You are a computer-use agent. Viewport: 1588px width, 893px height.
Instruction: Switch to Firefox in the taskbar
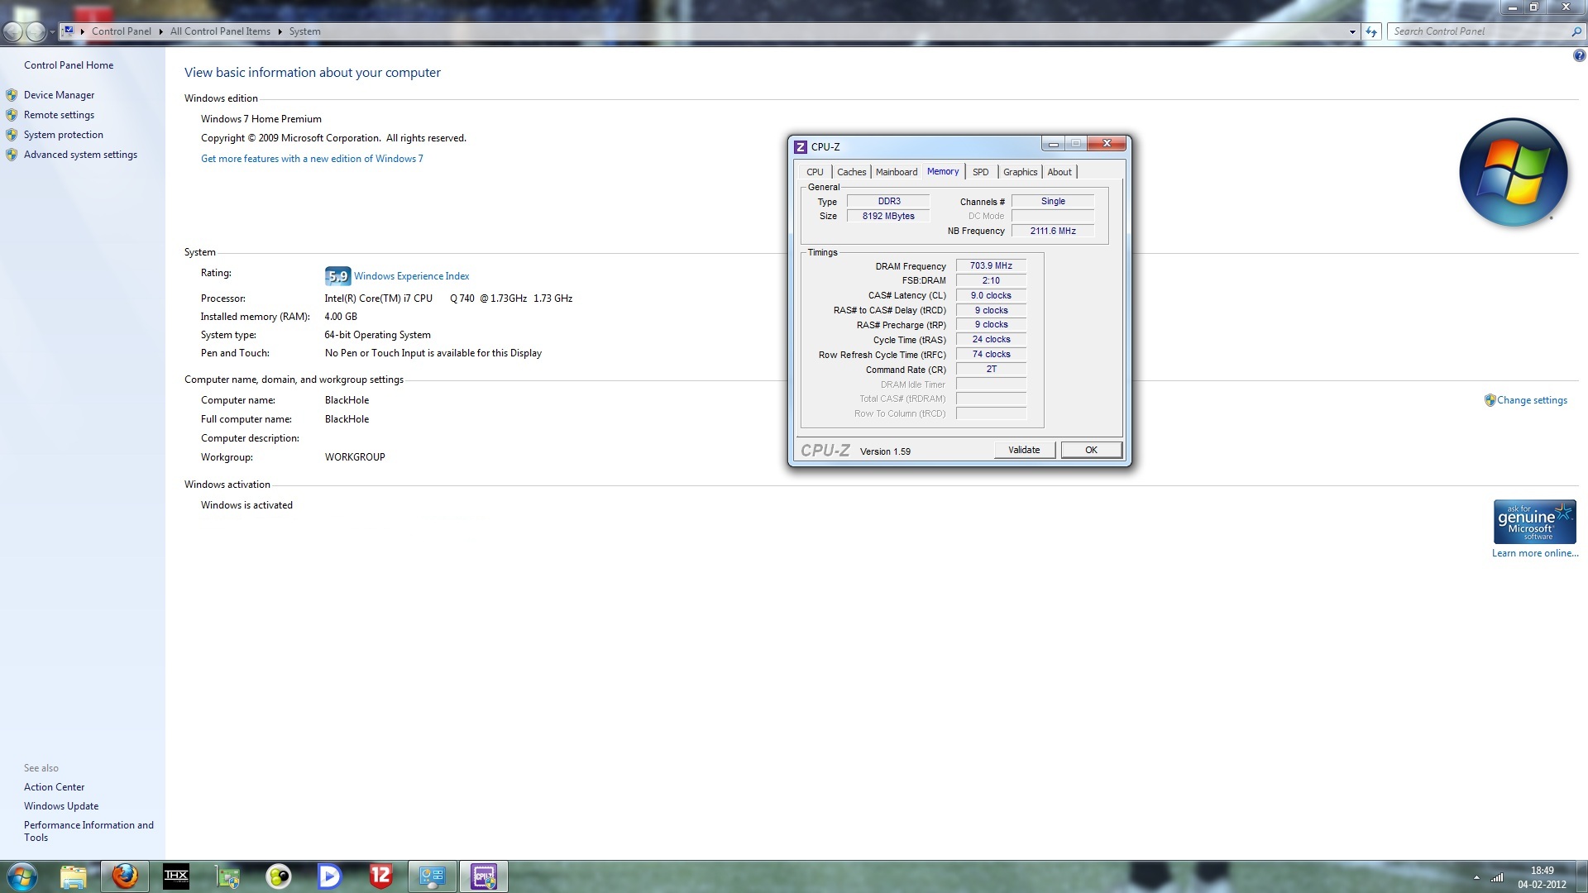tap(125, 876)
